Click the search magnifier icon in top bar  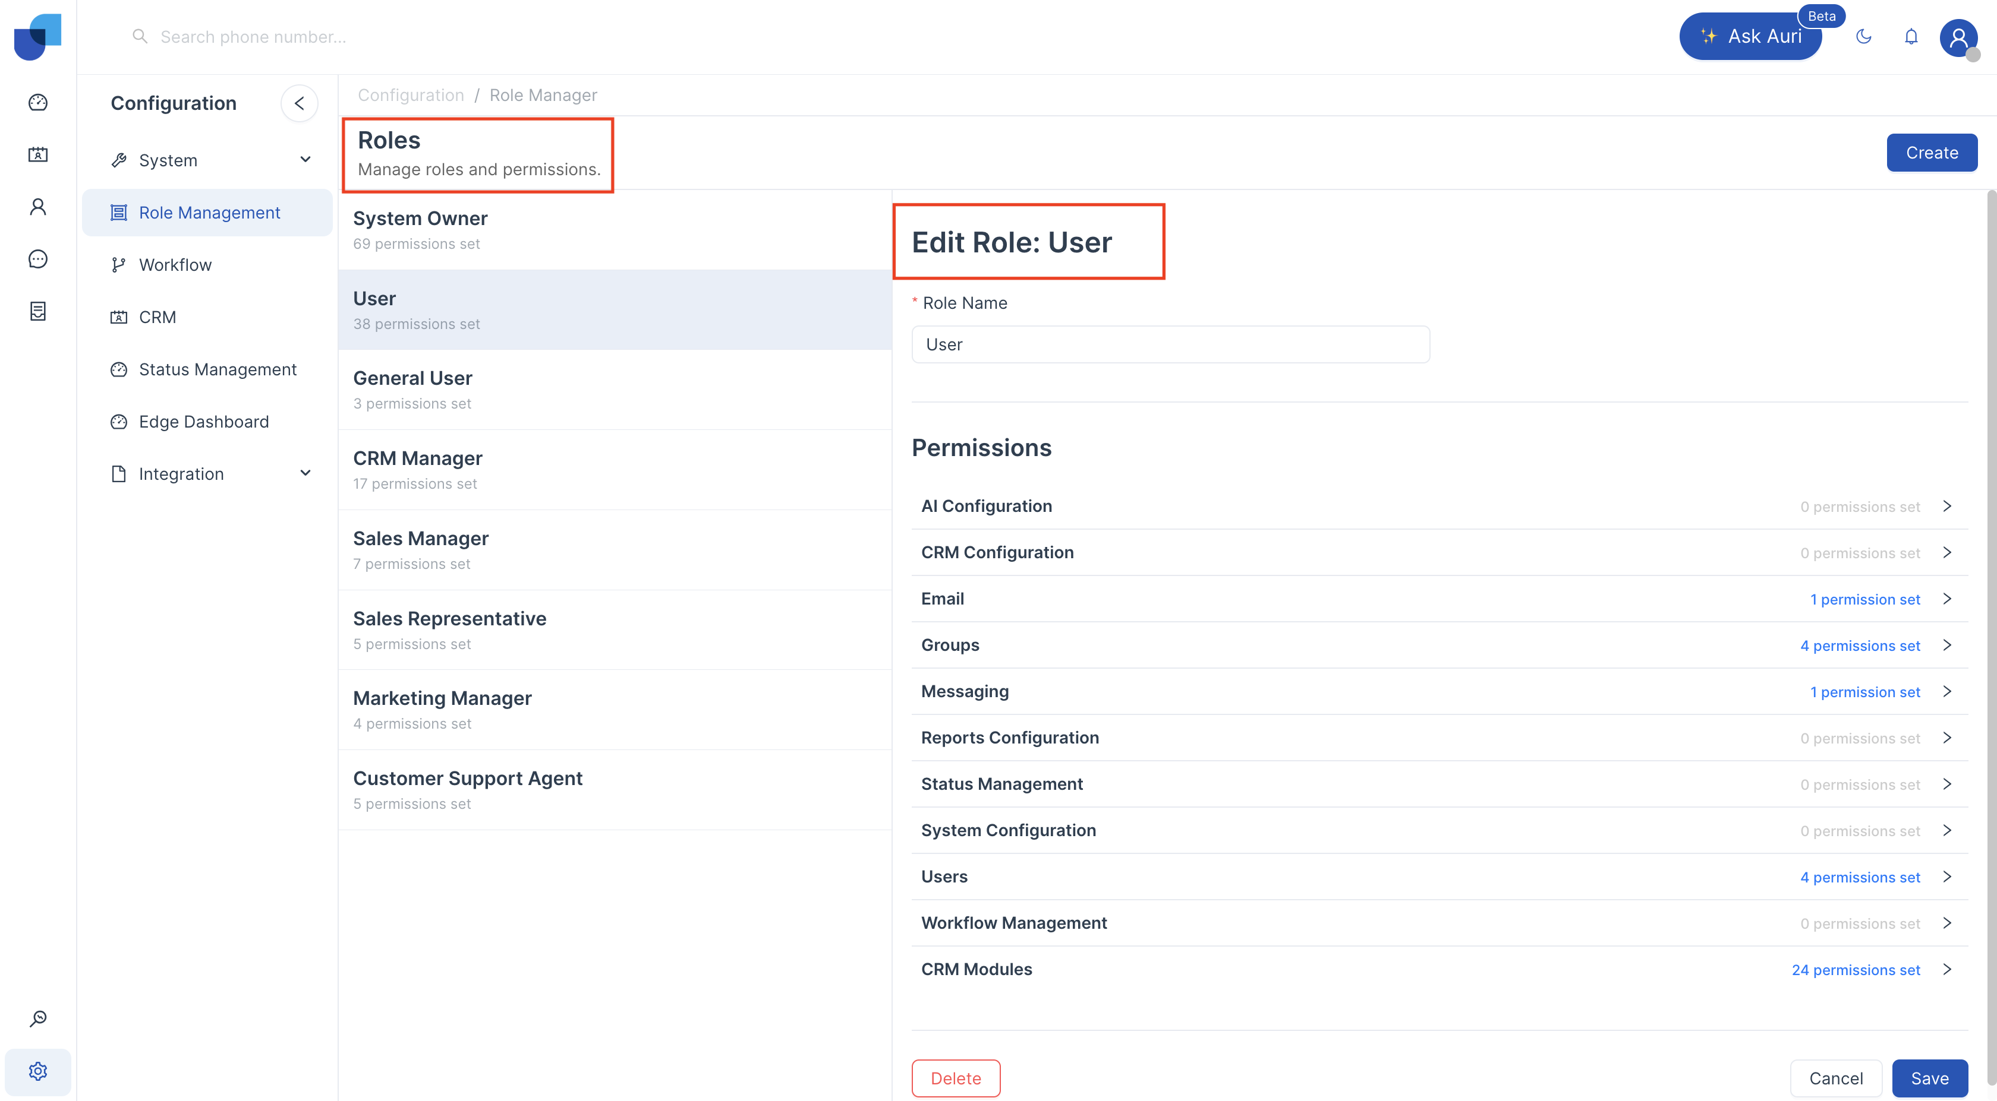click(x=140, y=36)
